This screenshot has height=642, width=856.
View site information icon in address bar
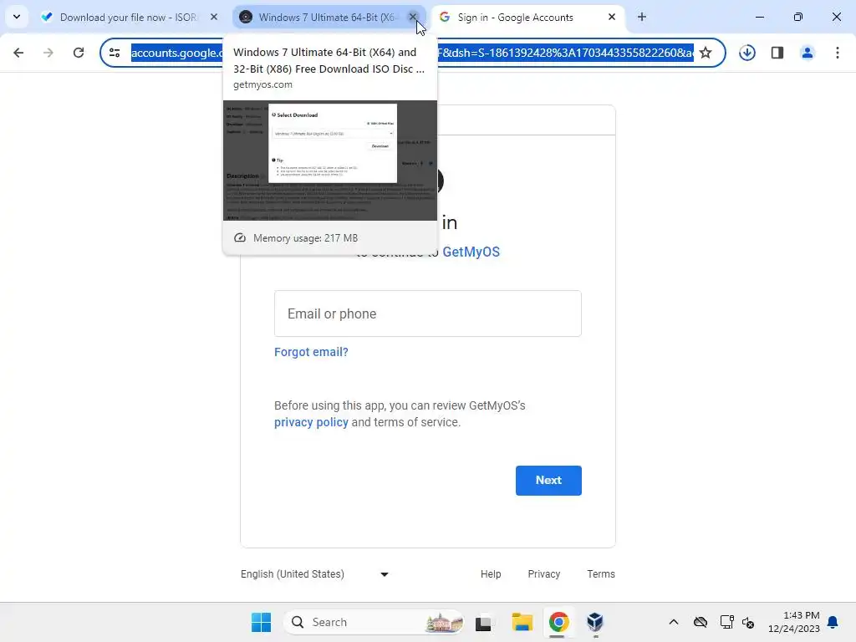coord(115,53)
